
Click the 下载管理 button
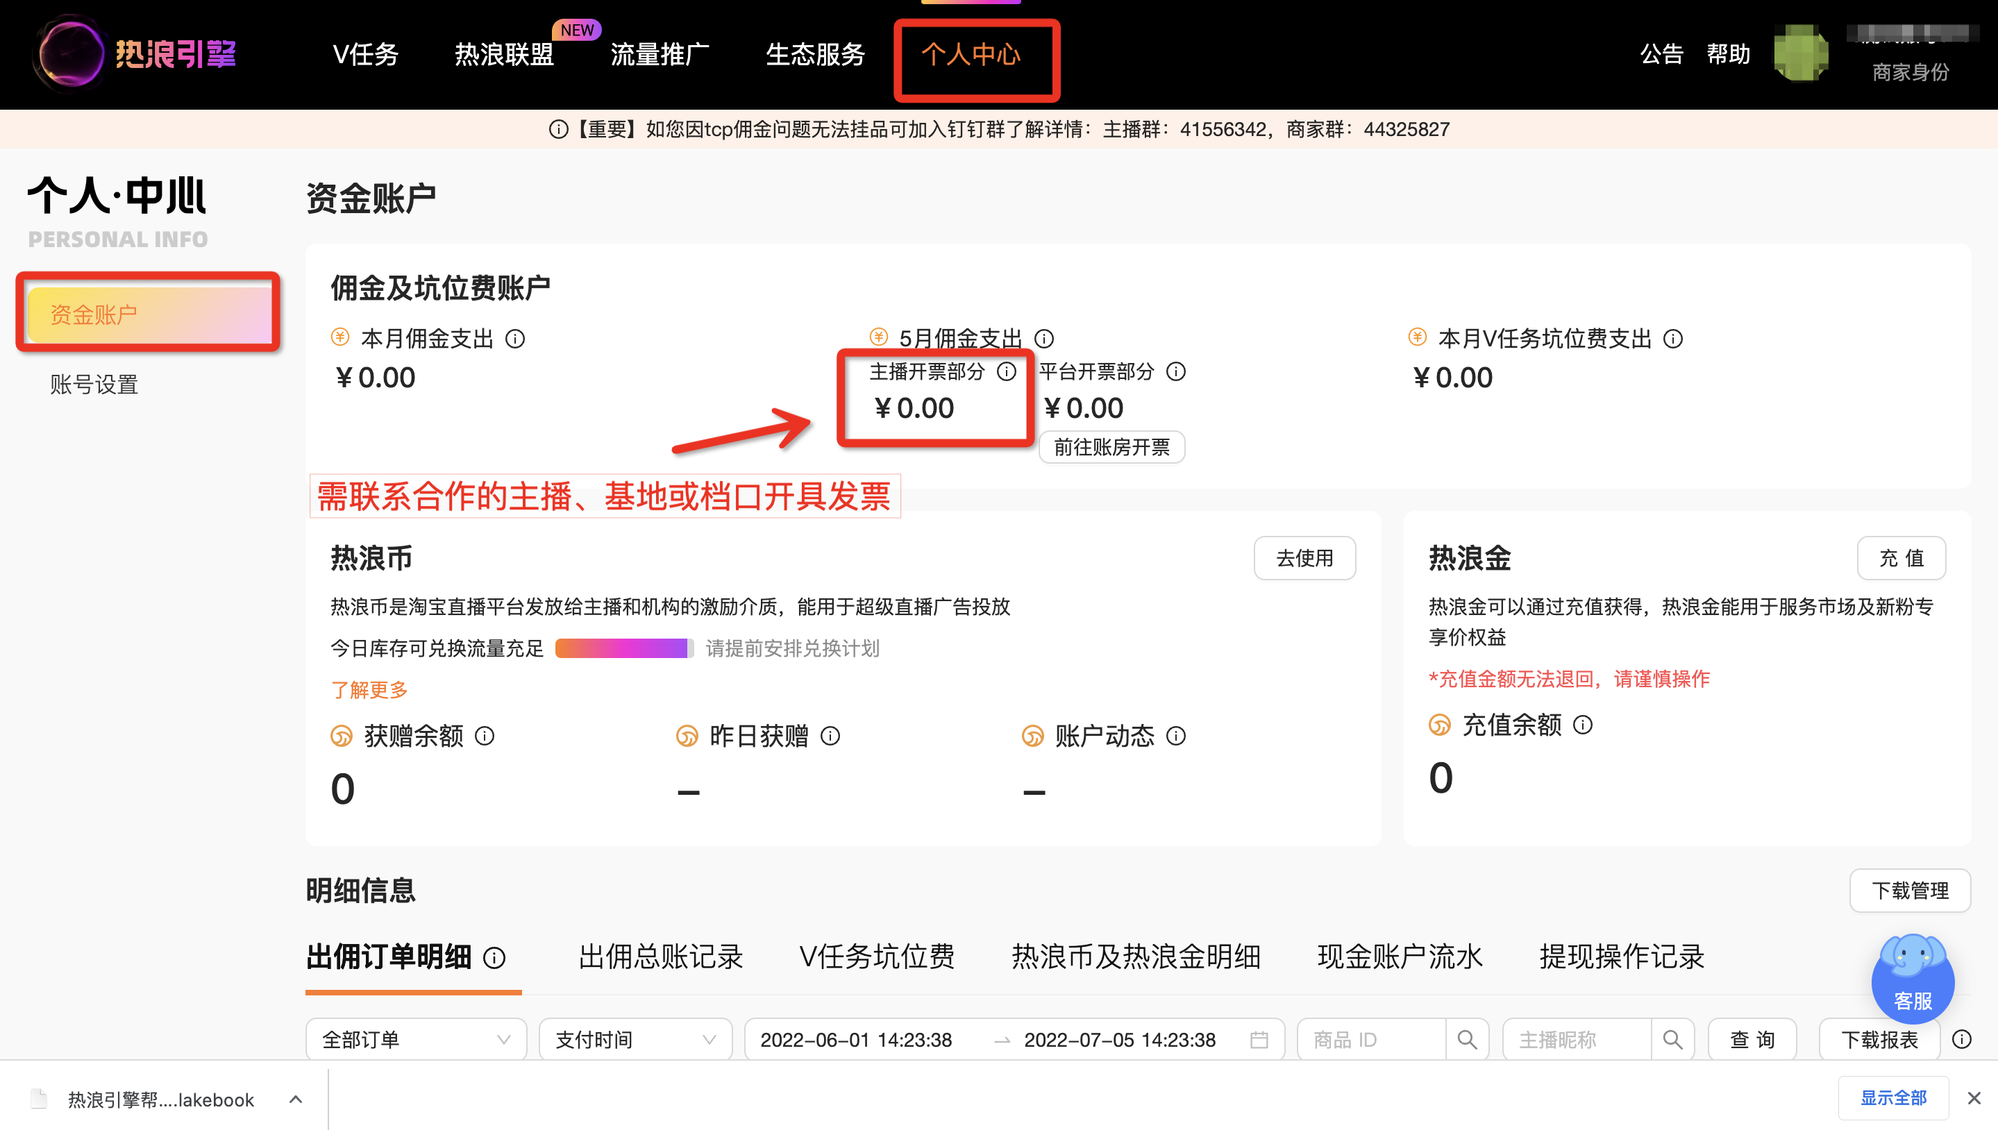[x=1910, y=890]
